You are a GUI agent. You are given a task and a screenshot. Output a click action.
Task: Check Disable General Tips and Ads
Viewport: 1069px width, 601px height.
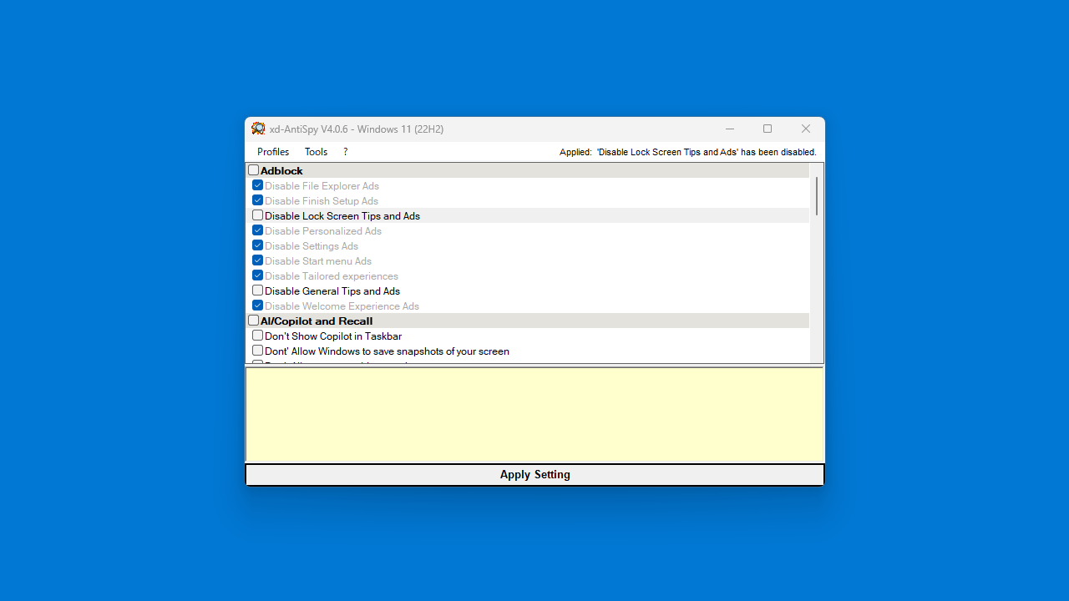tap(258, 290)
